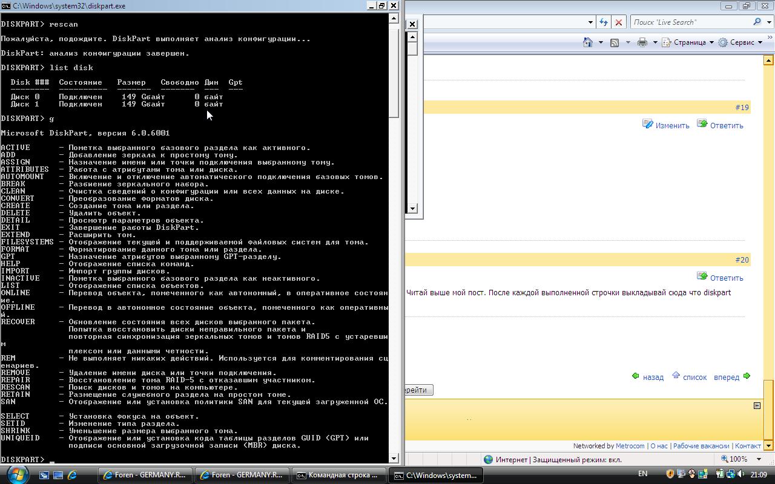The height and width of the screenshot is (484, 775).
Task: Click the printer icon in toolbar
Action: [642, 42]
